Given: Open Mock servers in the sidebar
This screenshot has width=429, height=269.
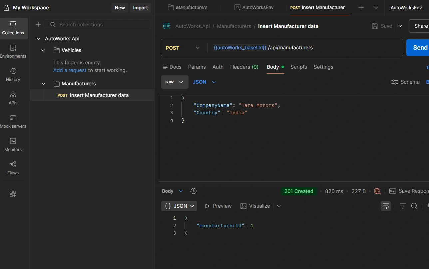Looking at the screenshot, I should tap(13, 122).
